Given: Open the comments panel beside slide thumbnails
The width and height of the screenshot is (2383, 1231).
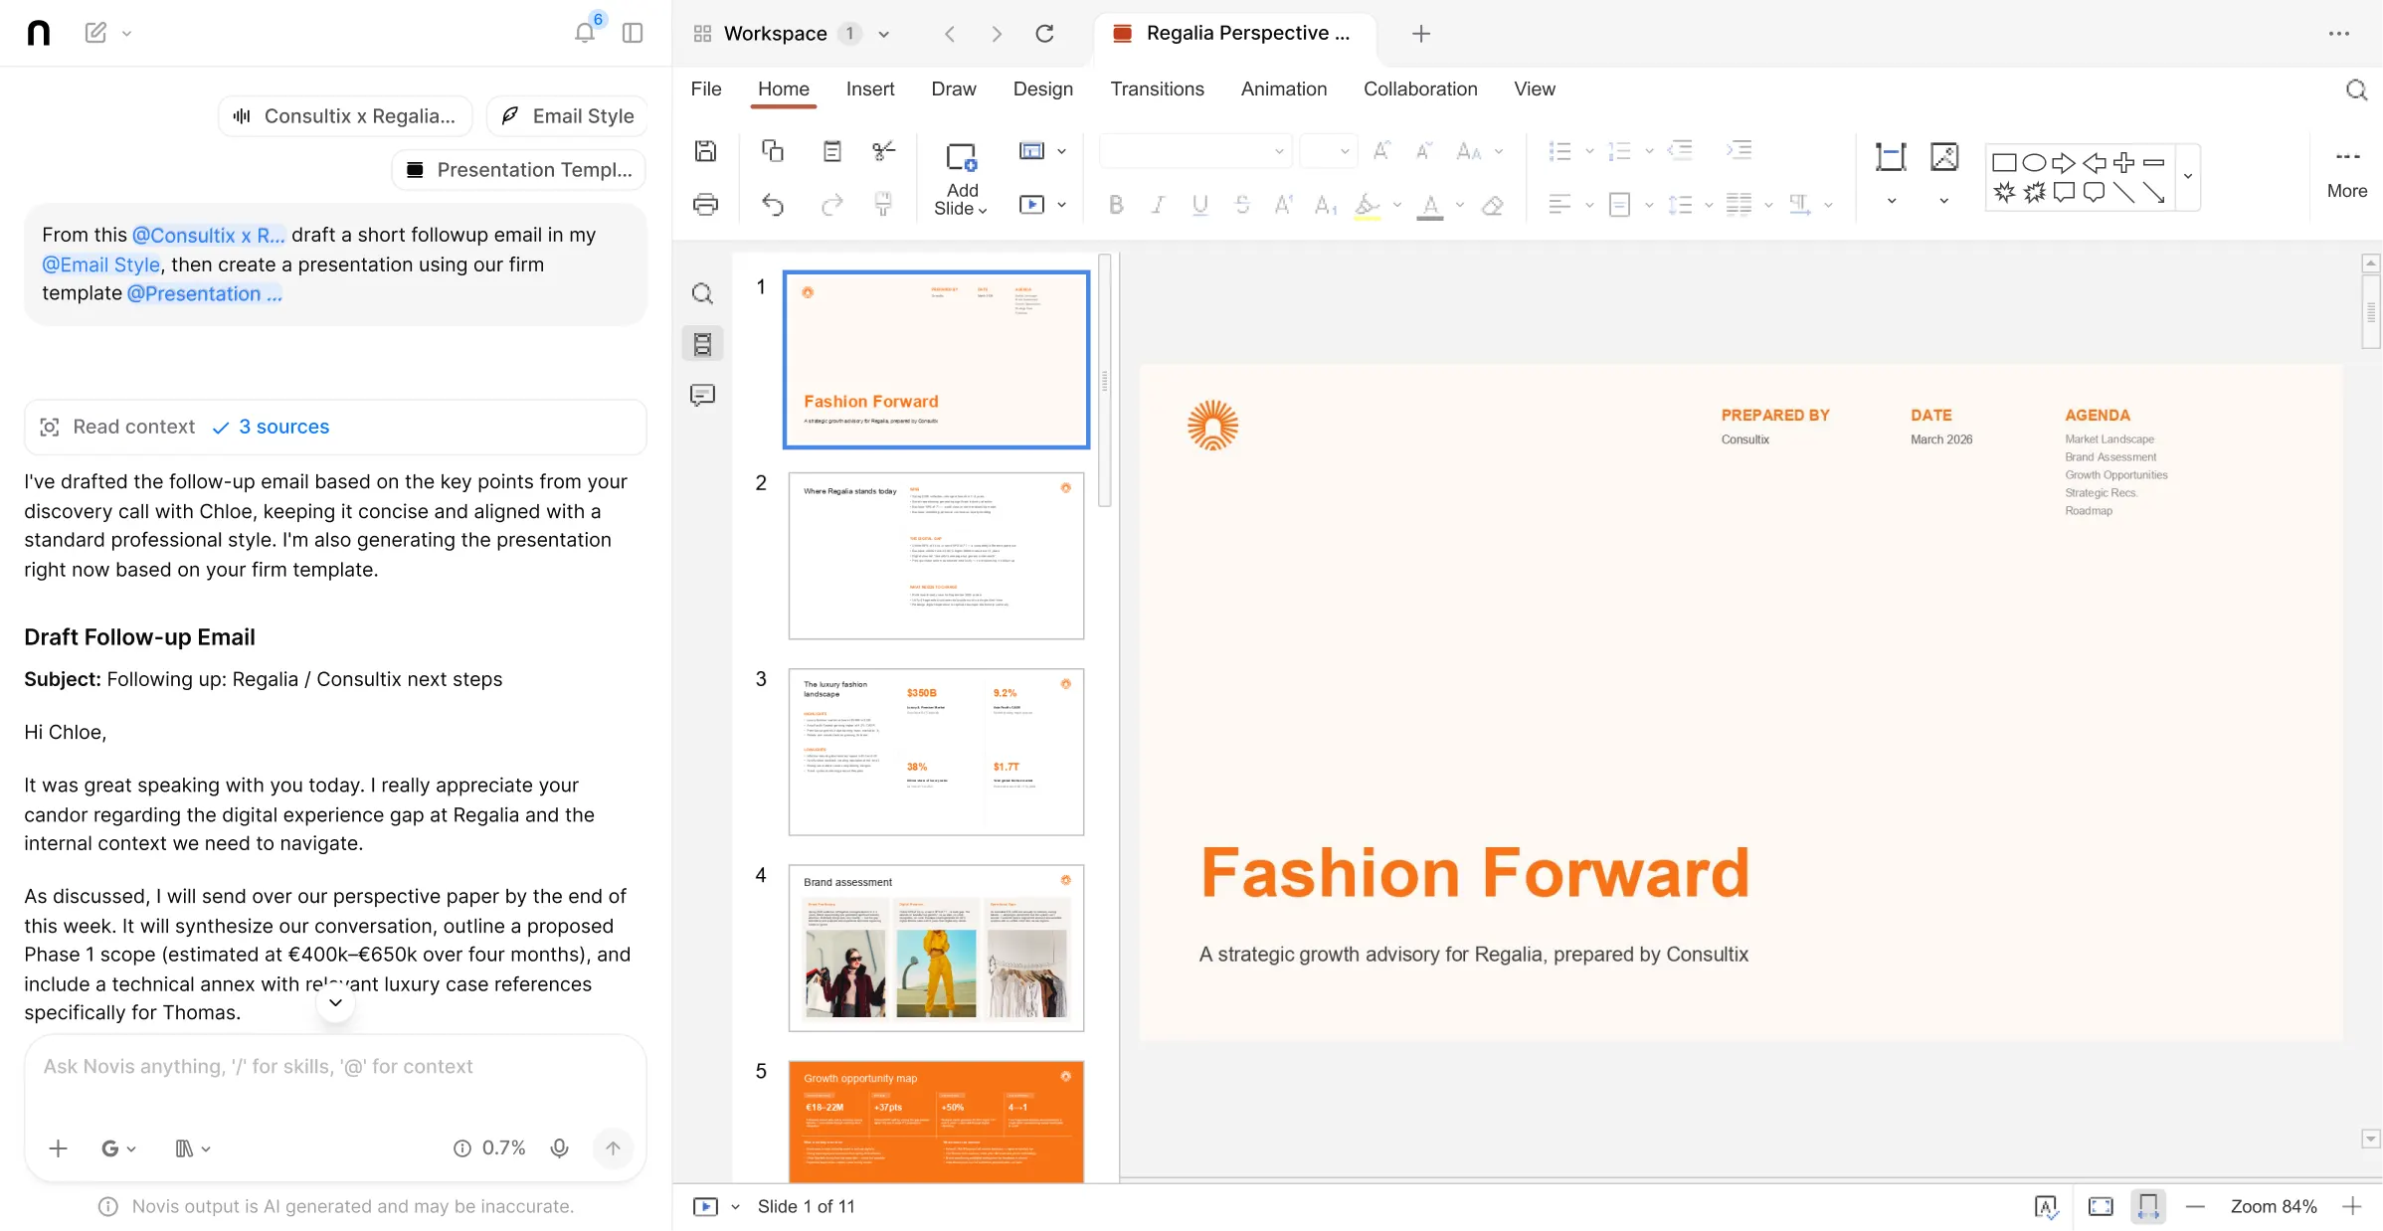Looking at the screenshot, I should 703,395.
